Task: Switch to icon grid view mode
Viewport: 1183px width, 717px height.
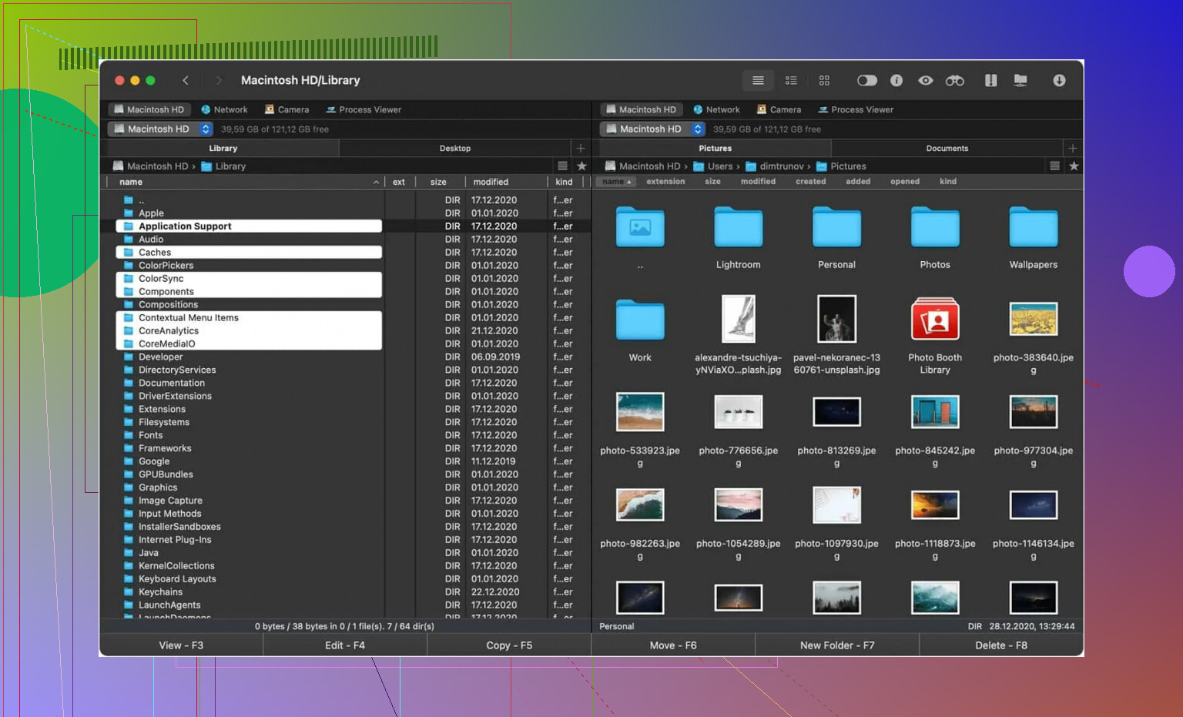Action: (824, 81)
